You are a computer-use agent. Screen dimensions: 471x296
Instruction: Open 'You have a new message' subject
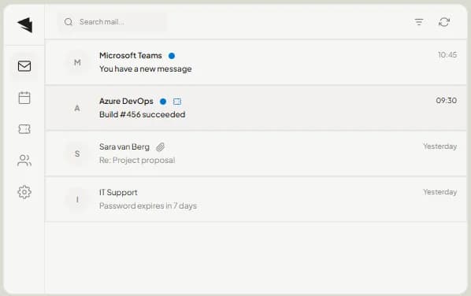pyautogui.click(x=146, y=69)
